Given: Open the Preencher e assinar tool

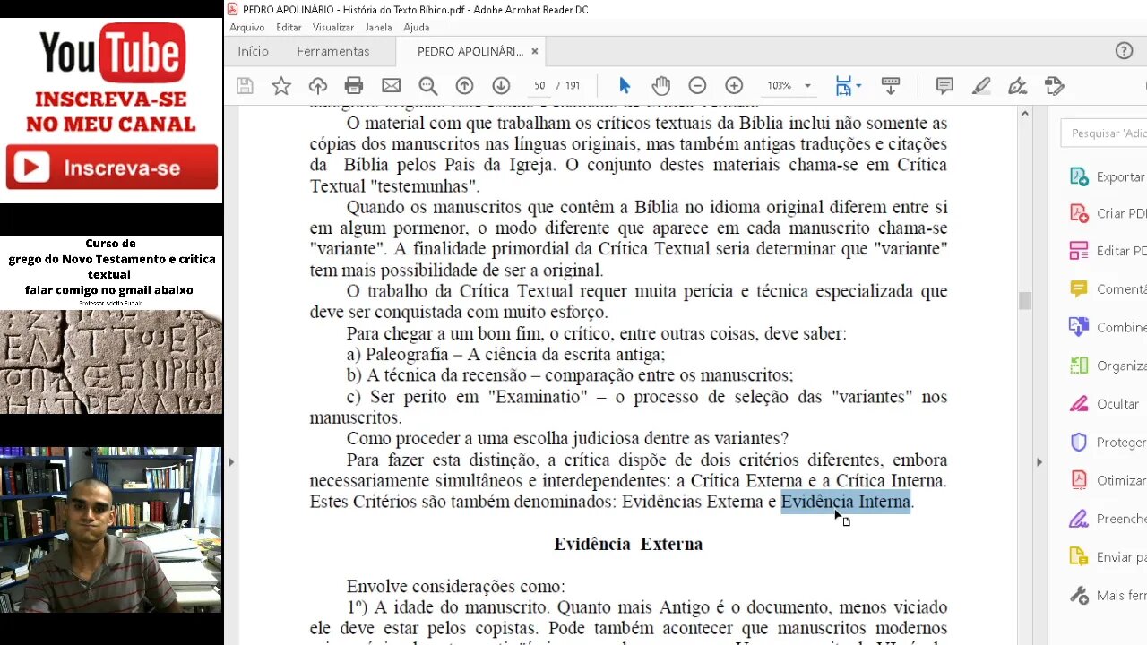Looking at the screenshot, I should [1108, 519].
